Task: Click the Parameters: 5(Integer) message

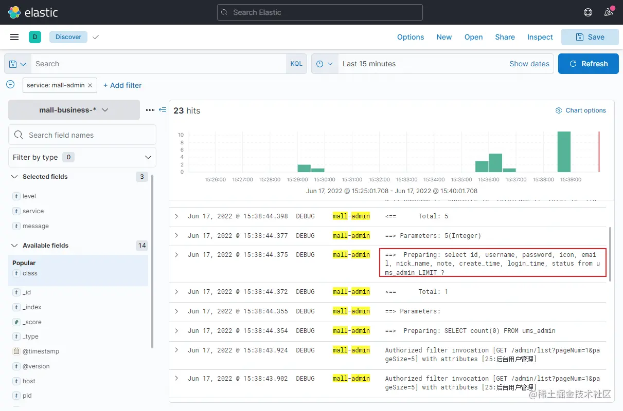Action: [x=433, y=236]
